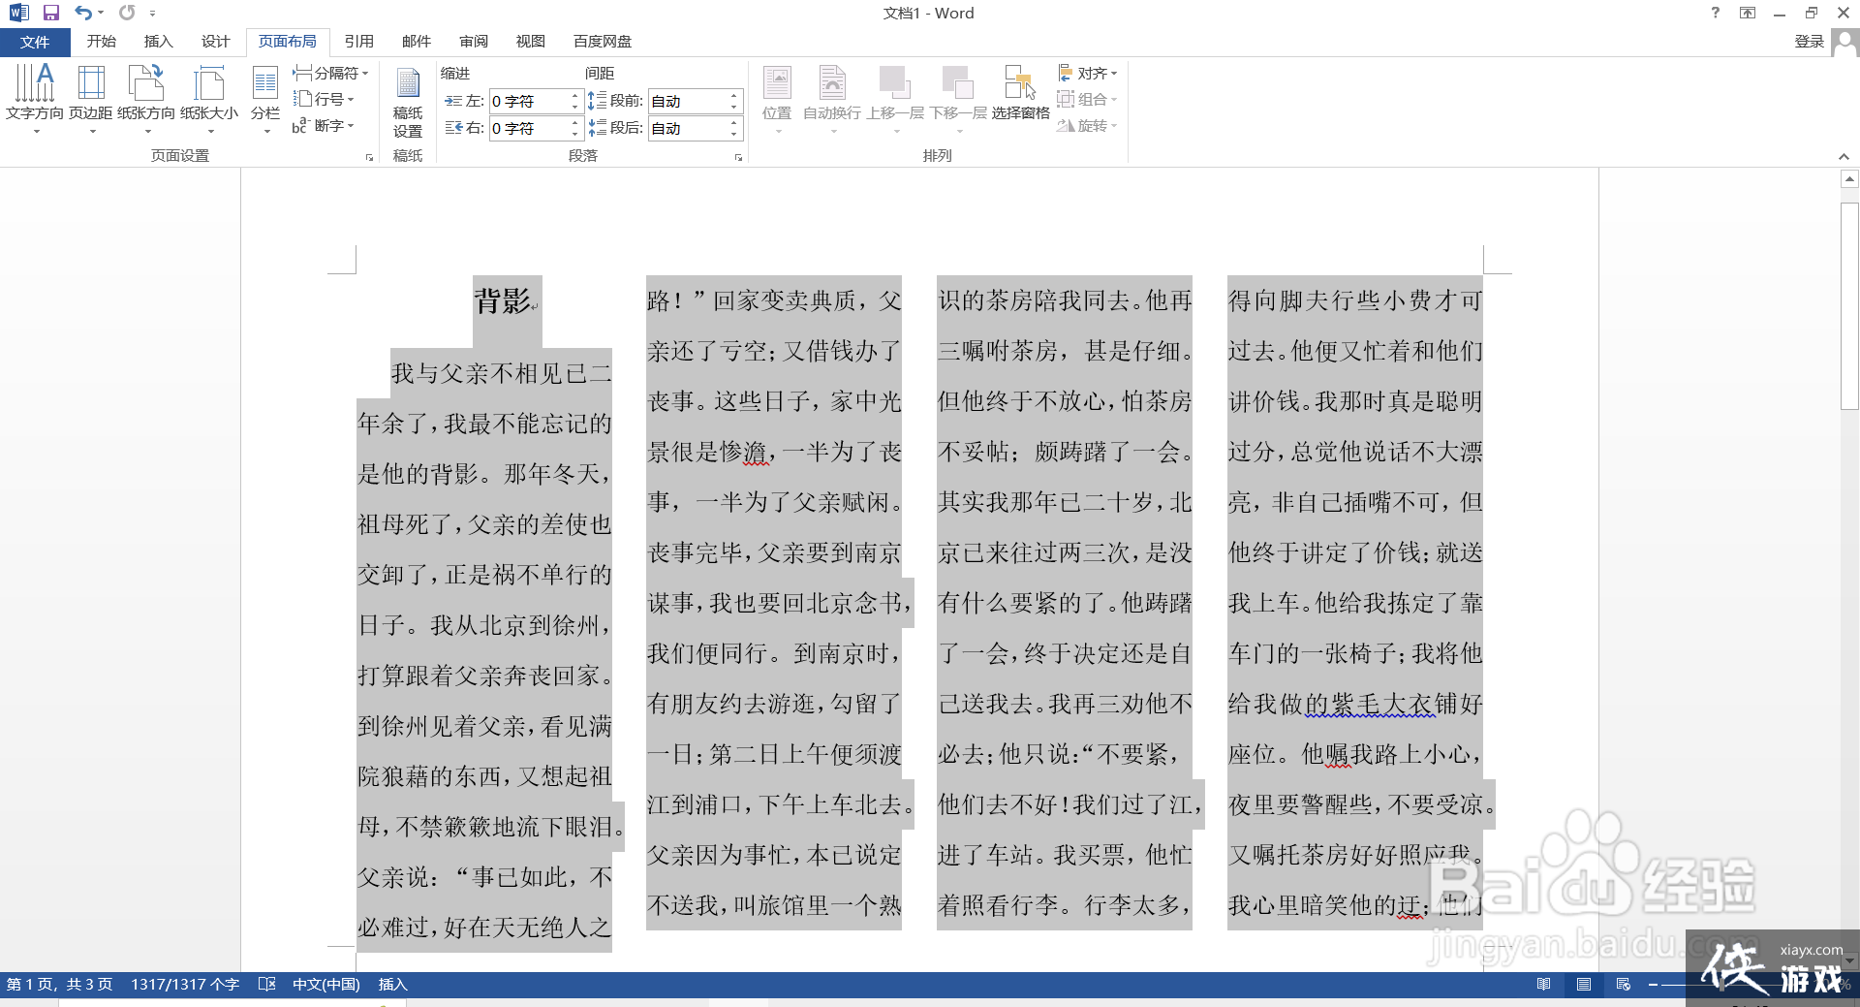
Task: Open the 组合 group dropdown
Action: click(x=1087, y=99)
